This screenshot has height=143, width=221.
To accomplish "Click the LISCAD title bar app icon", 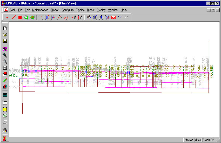I will point(4,3).
